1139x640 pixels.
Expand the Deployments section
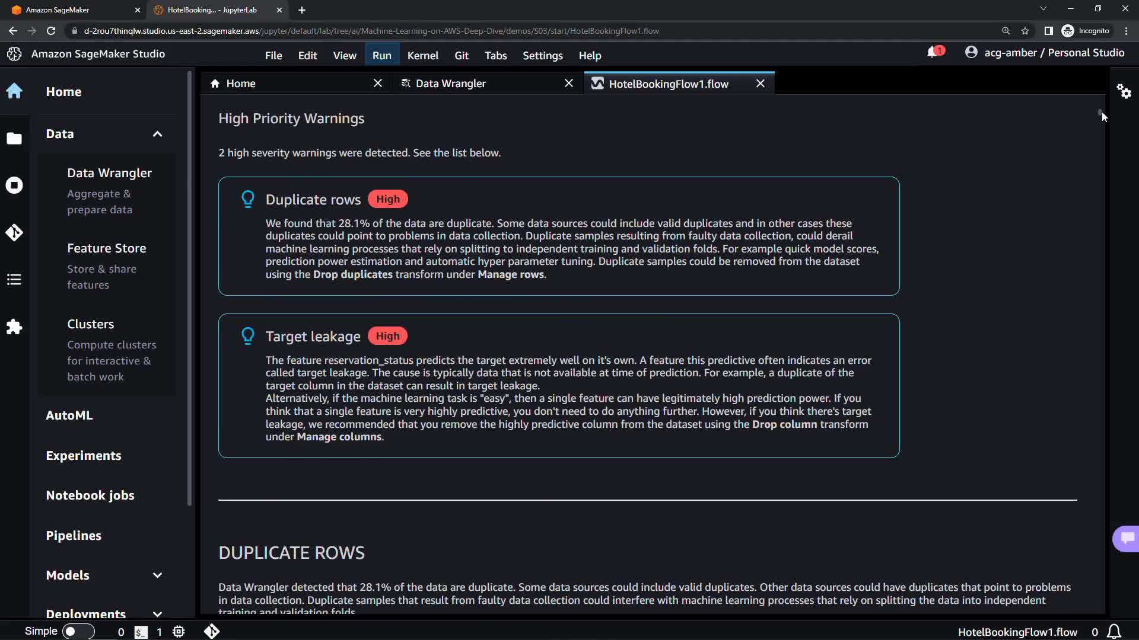click(157, 614)
